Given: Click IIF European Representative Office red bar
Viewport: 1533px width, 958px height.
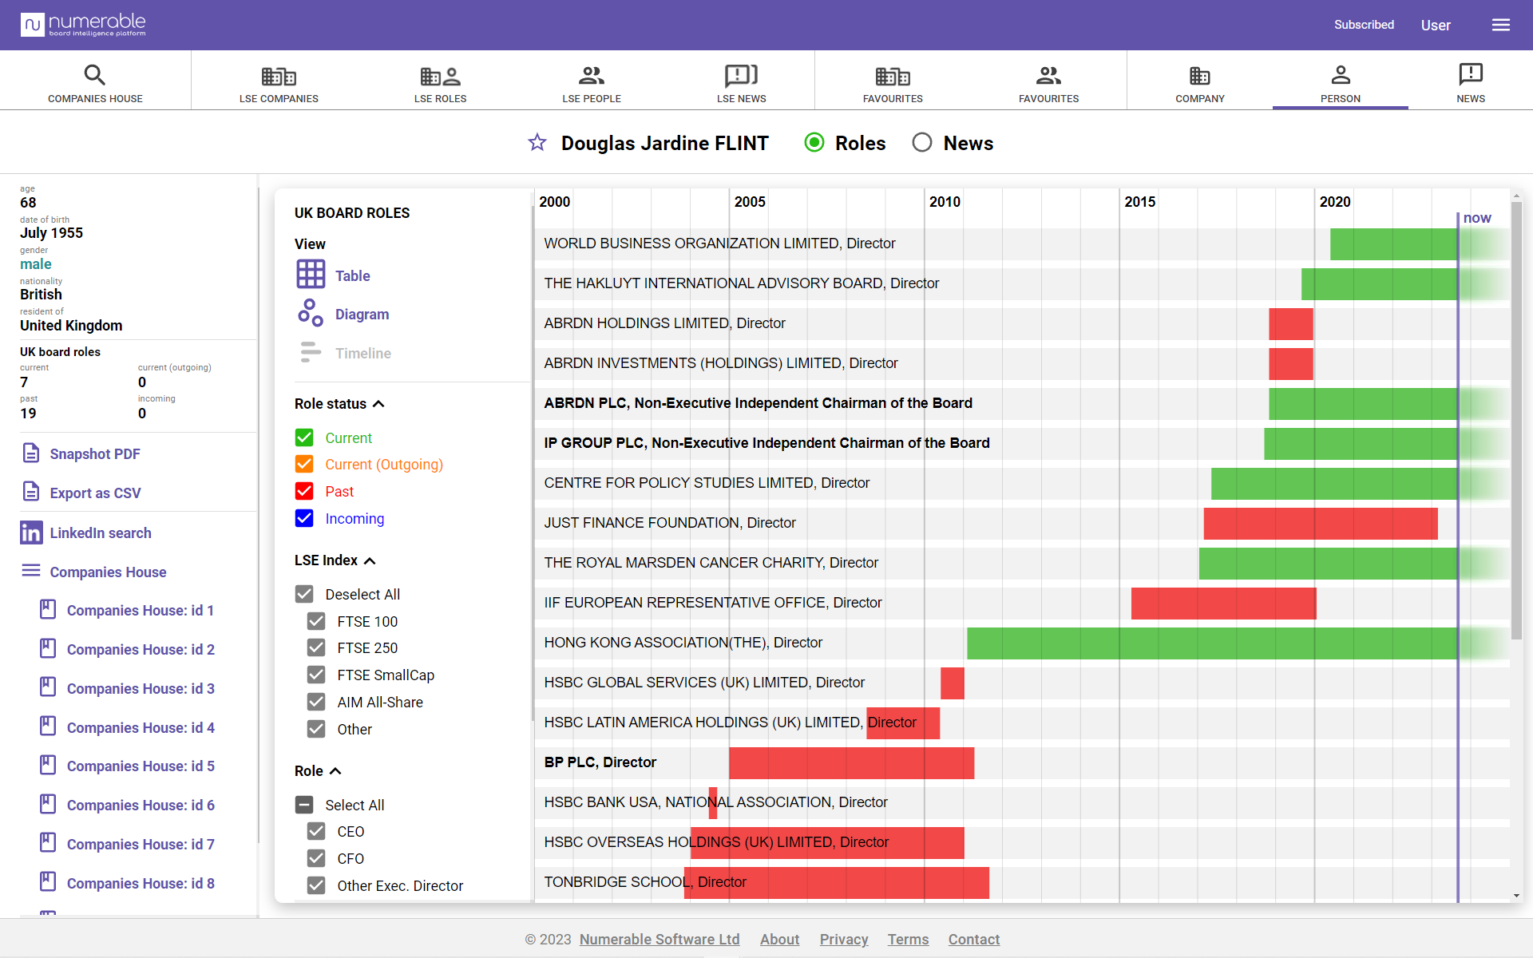Looking at the screenshot, I should pos(1223,603).
